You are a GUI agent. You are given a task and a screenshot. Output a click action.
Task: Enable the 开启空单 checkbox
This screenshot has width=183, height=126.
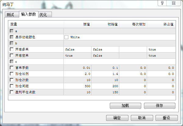(x=12, y=55)
